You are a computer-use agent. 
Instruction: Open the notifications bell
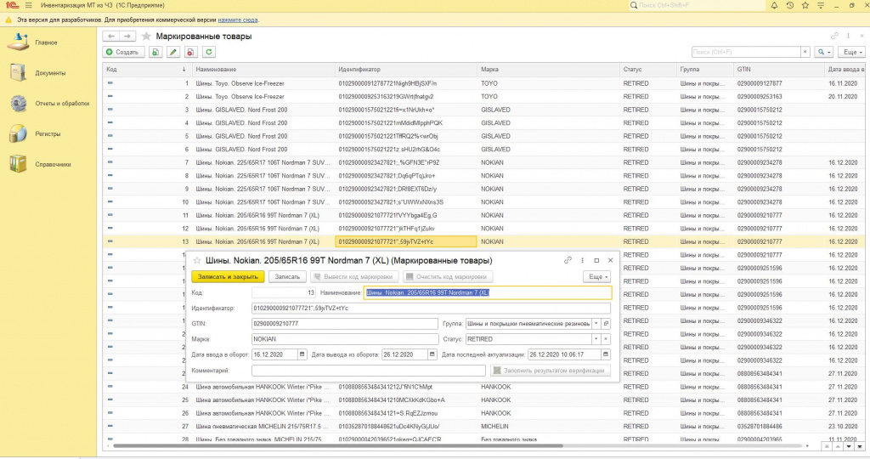coord(774,6)
